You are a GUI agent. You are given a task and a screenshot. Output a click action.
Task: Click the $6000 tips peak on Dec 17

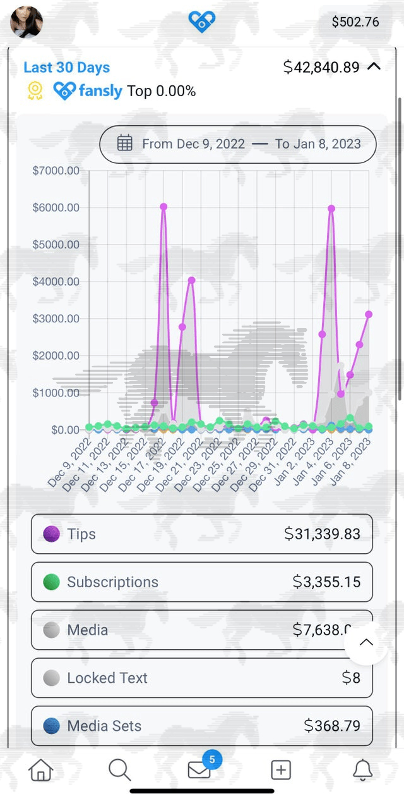163,207
